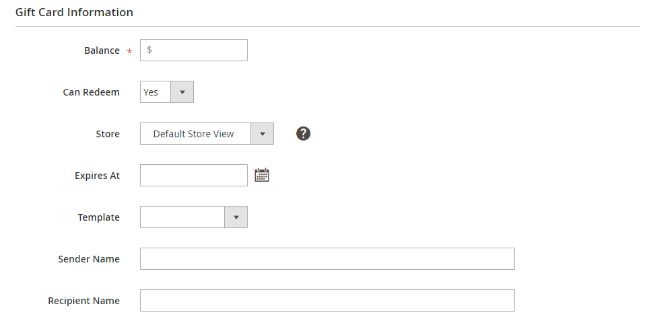Click the Expires At label
The image size is (649, 325).
[97, 176]
